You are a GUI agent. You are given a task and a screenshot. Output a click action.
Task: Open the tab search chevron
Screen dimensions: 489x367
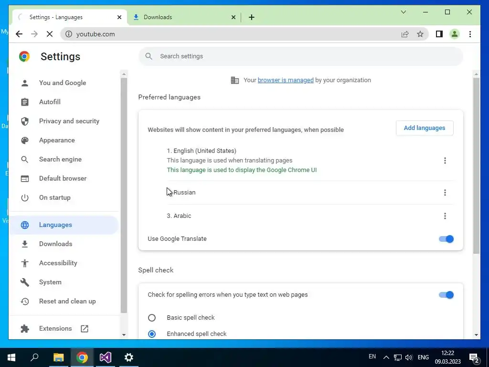point(403,12)
